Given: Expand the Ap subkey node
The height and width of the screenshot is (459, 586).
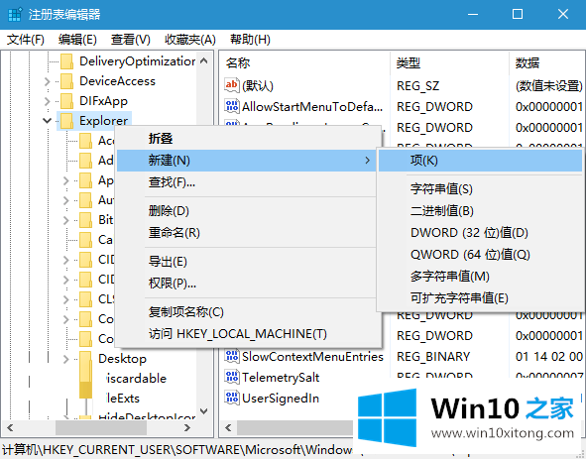Looking at the screenshot, I should [x=66, y=180].
